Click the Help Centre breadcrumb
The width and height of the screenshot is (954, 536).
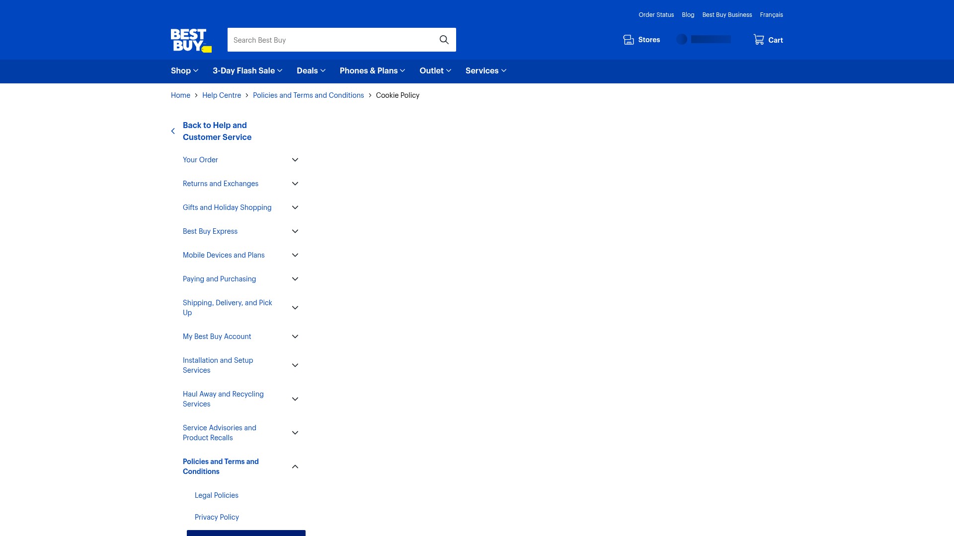[x=222, y=95]
